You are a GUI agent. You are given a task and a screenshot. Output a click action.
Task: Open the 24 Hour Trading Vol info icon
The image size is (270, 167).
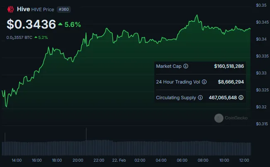[204, 82]
